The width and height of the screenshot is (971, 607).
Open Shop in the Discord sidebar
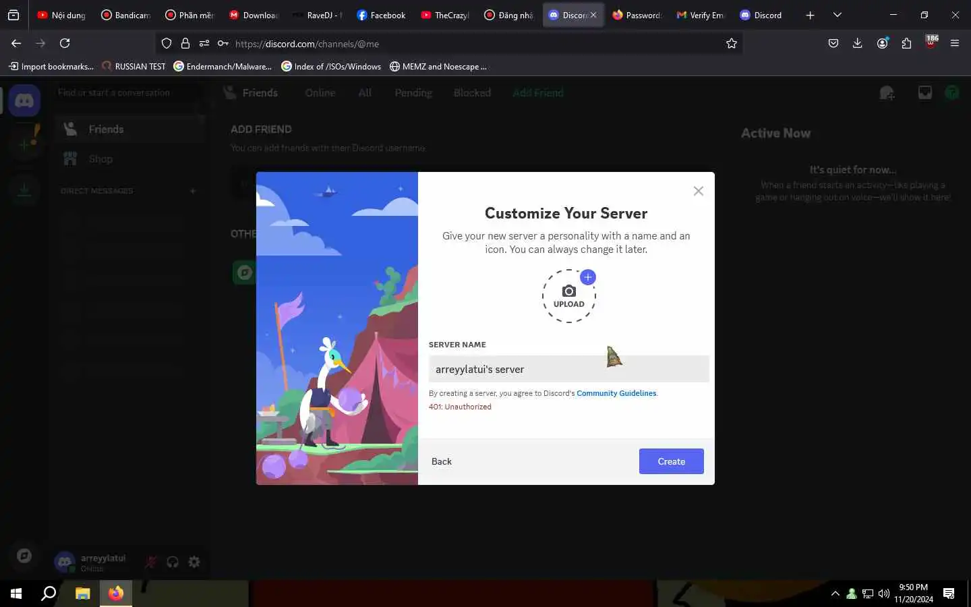[x=131, y=159]
